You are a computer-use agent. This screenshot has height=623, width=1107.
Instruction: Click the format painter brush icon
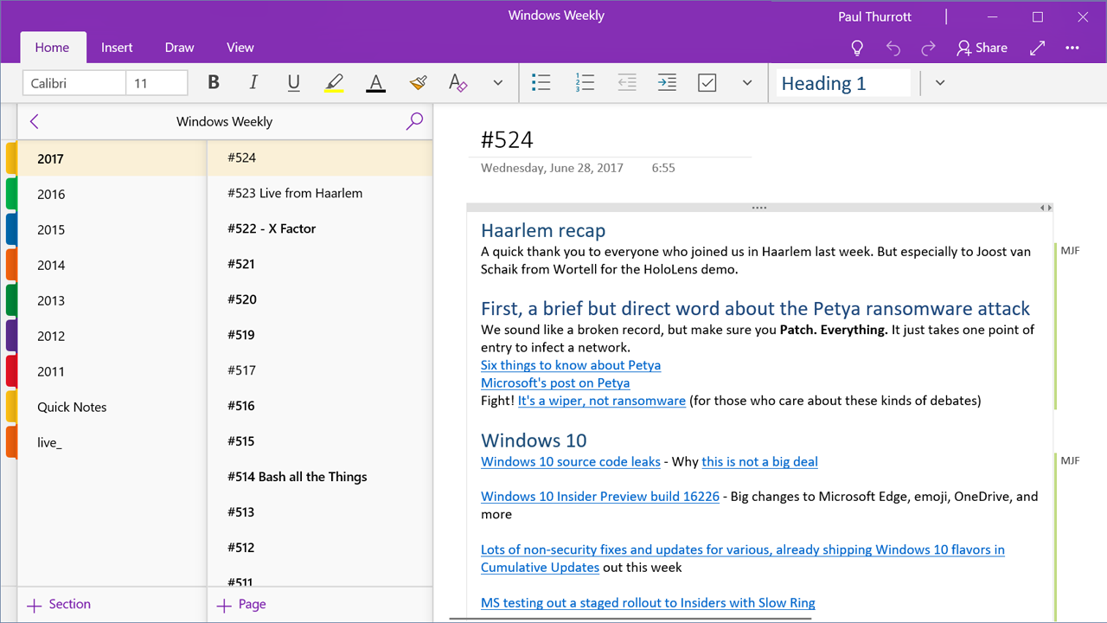418,83
